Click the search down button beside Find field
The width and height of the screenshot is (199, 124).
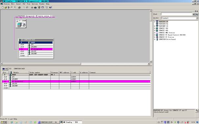coord(194,14)
